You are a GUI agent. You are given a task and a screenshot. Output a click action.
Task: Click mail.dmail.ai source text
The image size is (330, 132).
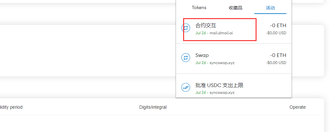(221, 33)
